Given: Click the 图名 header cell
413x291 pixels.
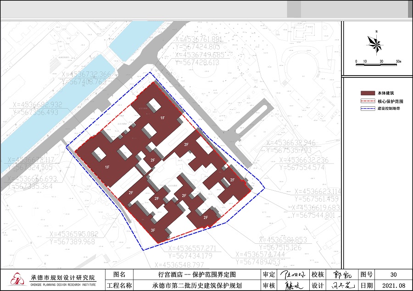Looking at the screenshot, I should [x=119, y=275].
